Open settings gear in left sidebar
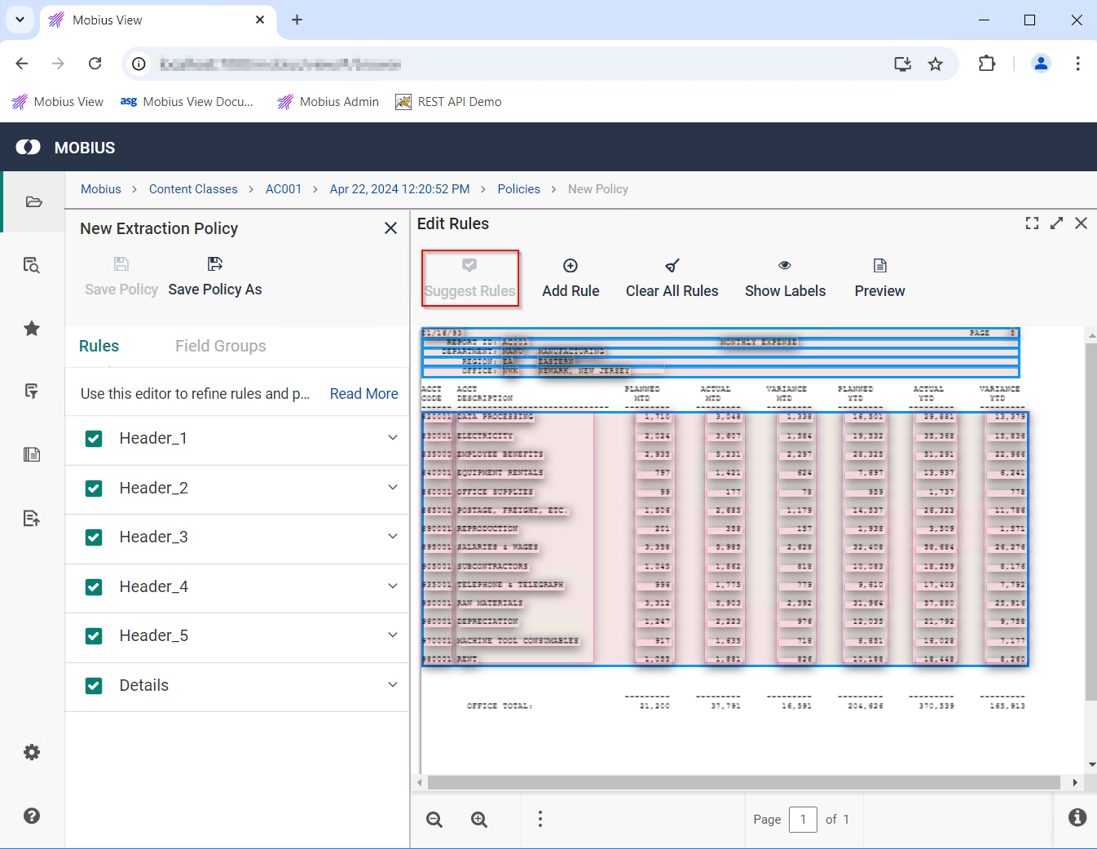 (32, 752)
